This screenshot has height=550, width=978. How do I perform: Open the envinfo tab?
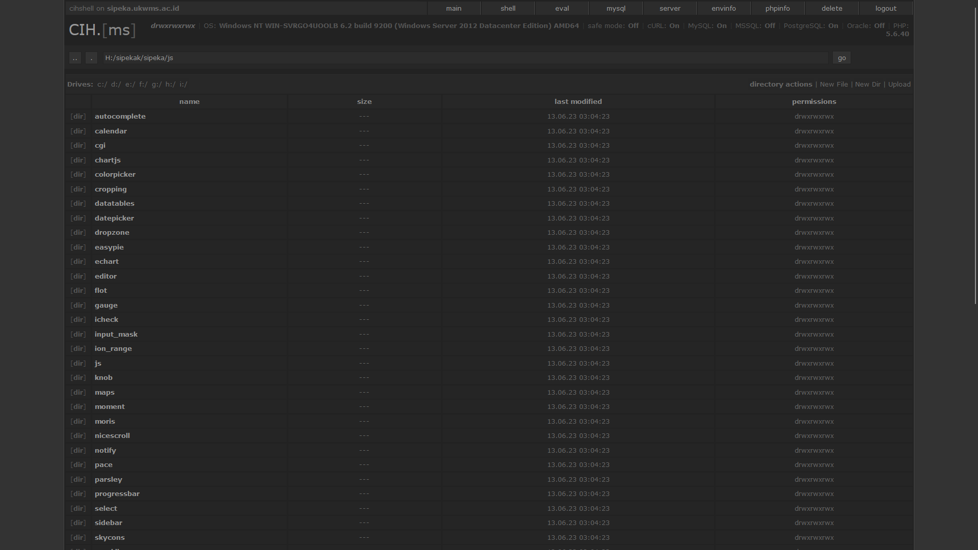[x=724, y=8]
